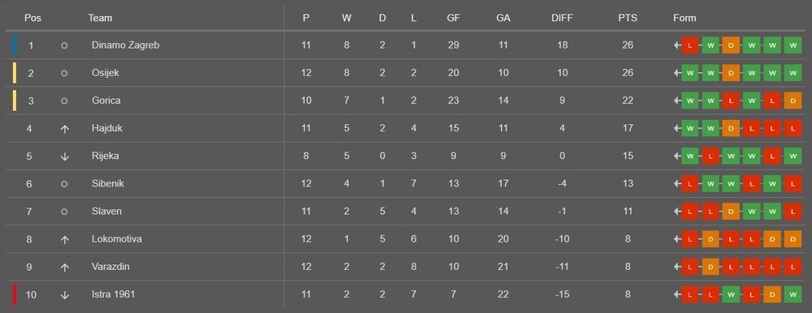The width and height of the screenshot is (812, 313).
Task: Click the up arrow icon next to Varazdin
Action: click(64, 268)
